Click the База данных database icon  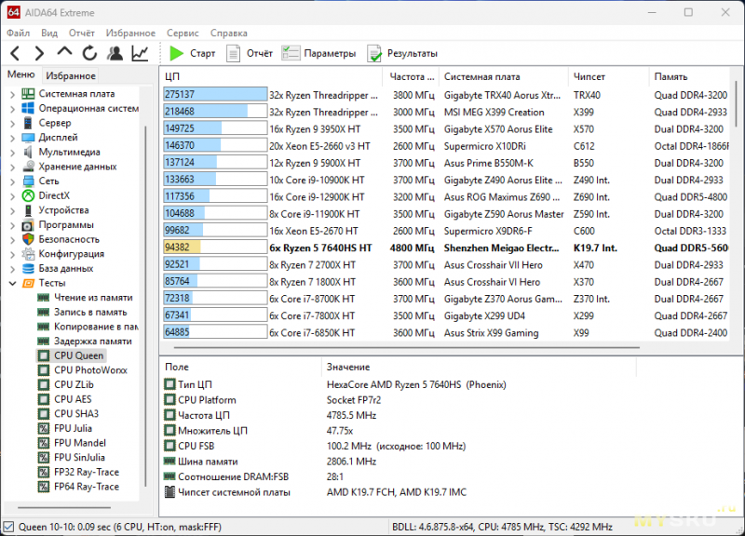(x=29, y=268)
